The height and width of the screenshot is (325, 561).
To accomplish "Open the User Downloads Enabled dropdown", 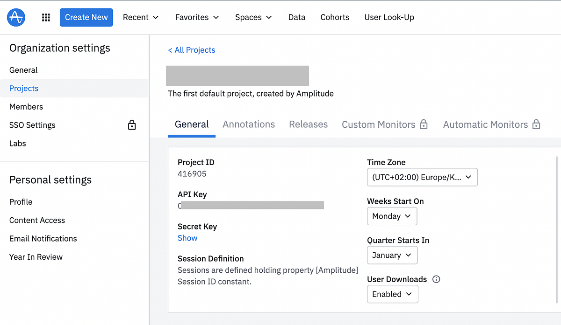I will click(x=392, y=294).
